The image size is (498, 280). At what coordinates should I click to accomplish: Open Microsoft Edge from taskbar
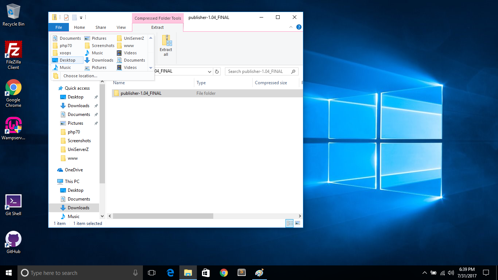pyautogui.click(x=170, y=273)
